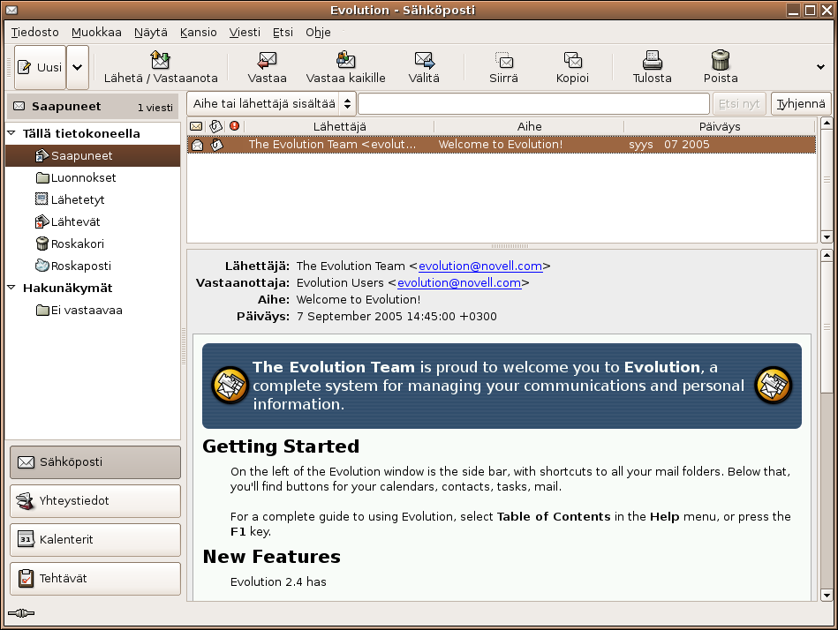Image resolution: width=838 pixels, height=630 pixels.
Task: Click the Lähetä / Vastaanota toolbar icon
Action: click(161, 60)
